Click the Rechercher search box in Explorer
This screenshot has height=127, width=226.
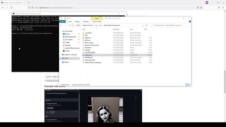169,25
